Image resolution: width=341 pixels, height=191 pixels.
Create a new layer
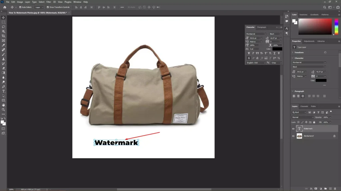(x=330, y=189)
